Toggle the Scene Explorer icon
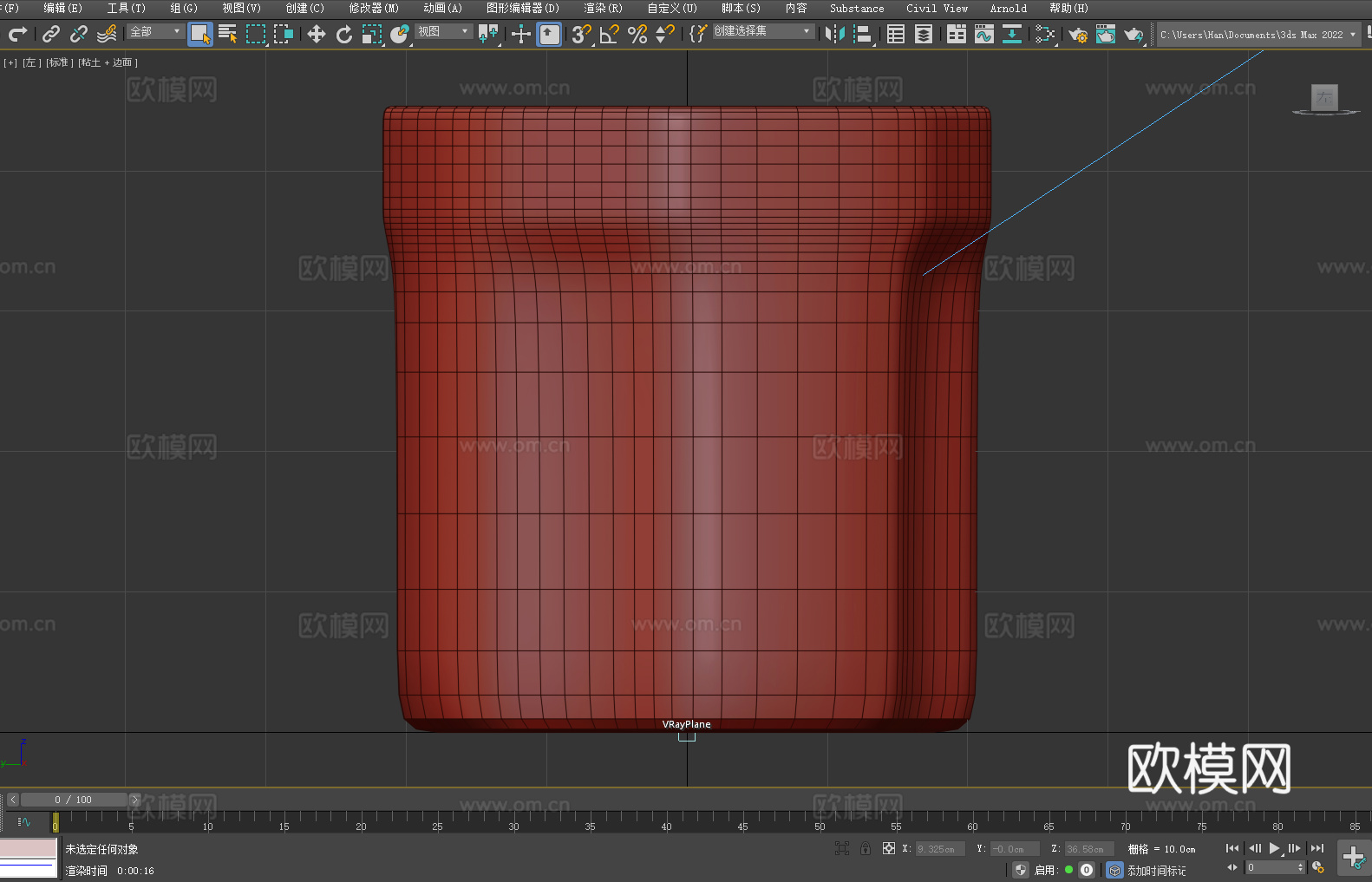The image size is (1372, 882). pos(896,34)
